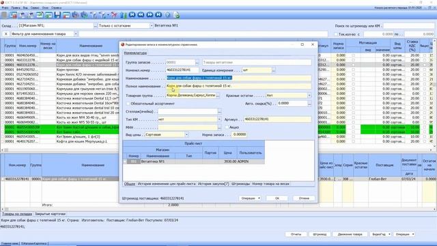The width and height of the screenshot is (437, 246).
Task: Click inside the Полное наименование field
Action: pyautogui.click(x=238, y=86)
